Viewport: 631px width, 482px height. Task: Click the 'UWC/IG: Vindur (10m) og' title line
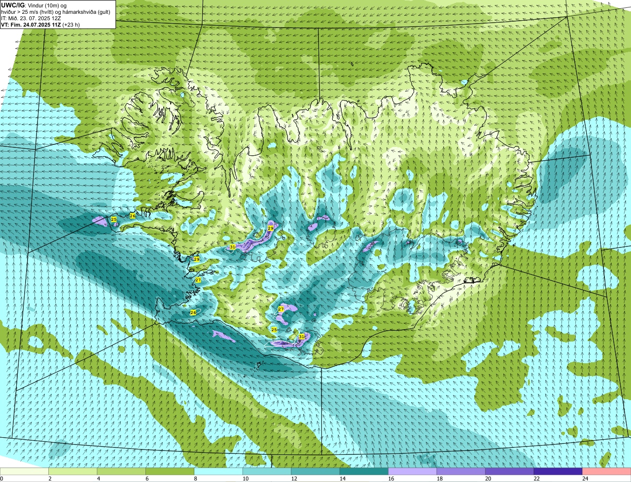(x=34, y=5)
